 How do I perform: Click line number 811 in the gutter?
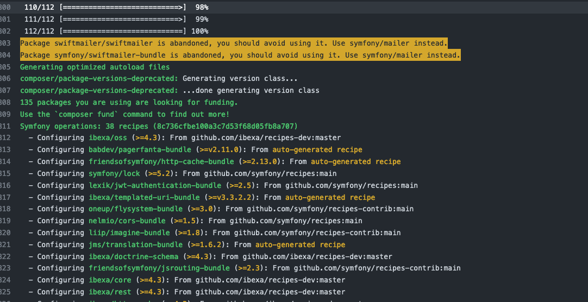(5, 126)
